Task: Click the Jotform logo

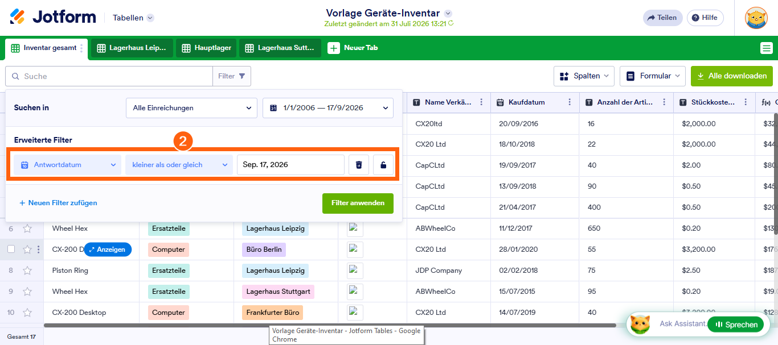Action: coord(53,17)
